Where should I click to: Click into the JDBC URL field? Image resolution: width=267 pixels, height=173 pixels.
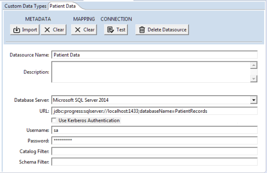[155, 111]
